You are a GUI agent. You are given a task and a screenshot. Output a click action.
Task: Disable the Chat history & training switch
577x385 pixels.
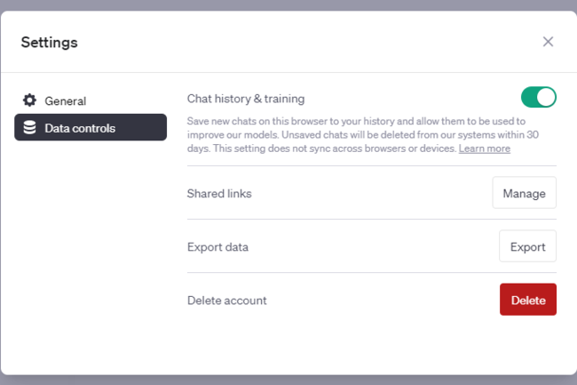click(x=538, y=97)
